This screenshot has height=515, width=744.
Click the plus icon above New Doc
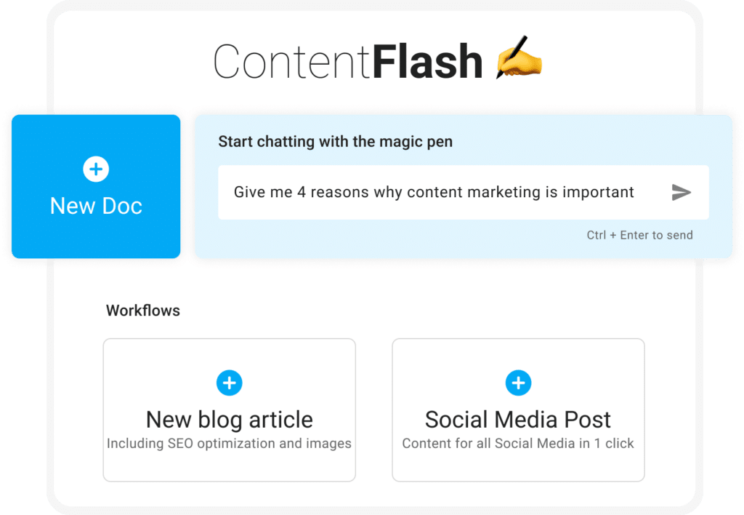click(96, 169)
